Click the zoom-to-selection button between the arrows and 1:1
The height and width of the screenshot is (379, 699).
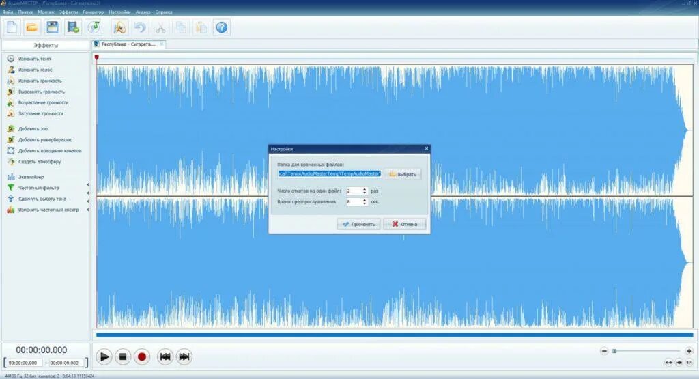(x=679, y=363)
